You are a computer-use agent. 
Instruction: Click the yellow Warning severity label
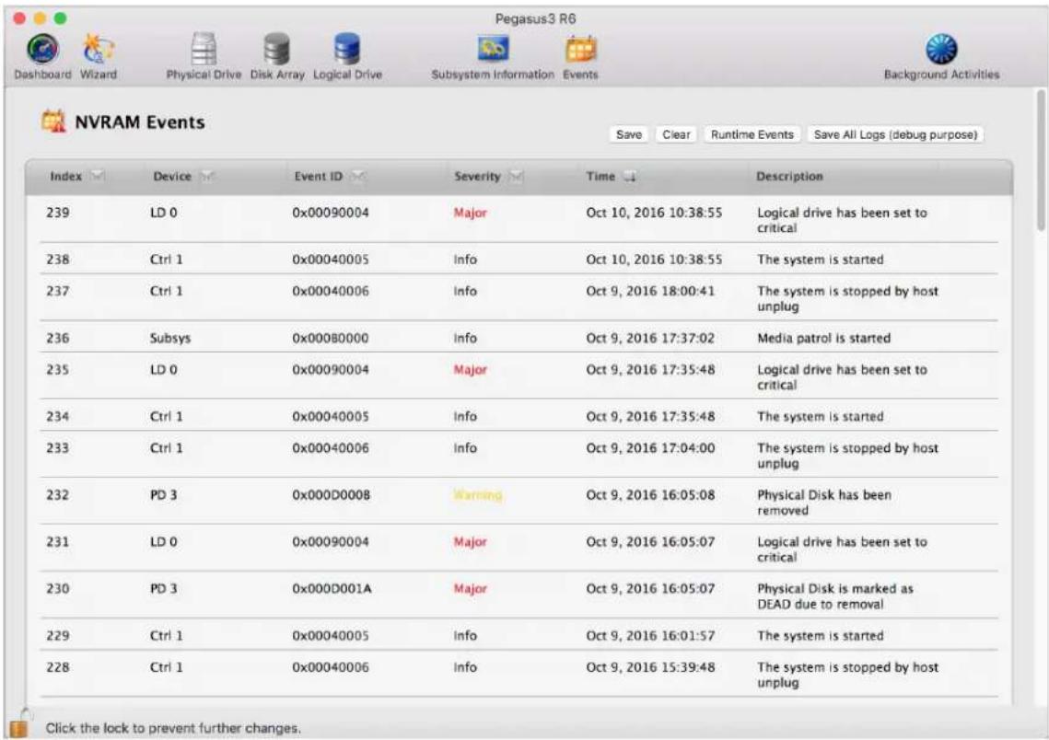477,495
